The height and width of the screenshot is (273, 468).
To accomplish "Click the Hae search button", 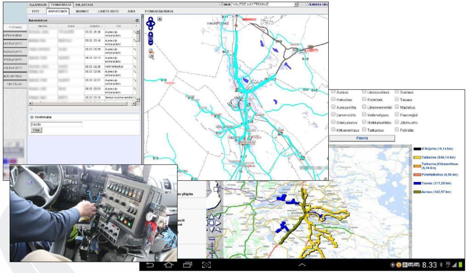I will pos(36,130).
